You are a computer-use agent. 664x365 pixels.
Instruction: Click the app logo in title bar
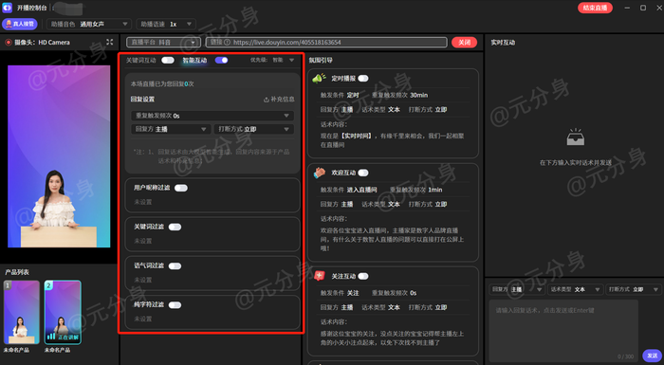[8, 8]
